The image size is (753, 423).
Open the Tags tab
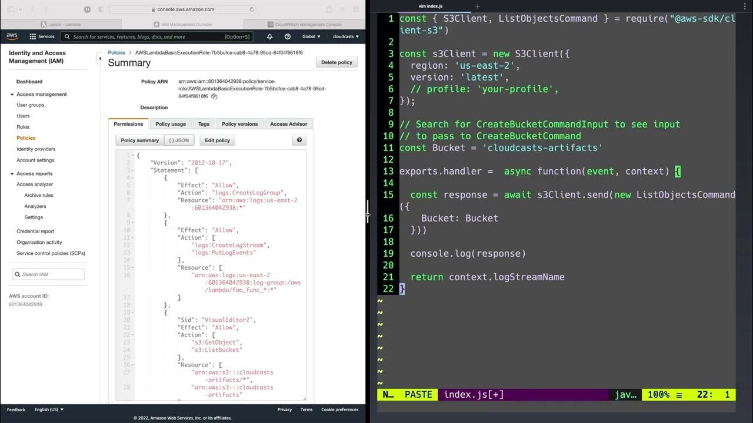coord(204,124)
